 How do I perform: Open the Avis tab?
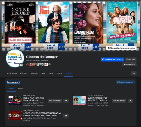(43, 73)
